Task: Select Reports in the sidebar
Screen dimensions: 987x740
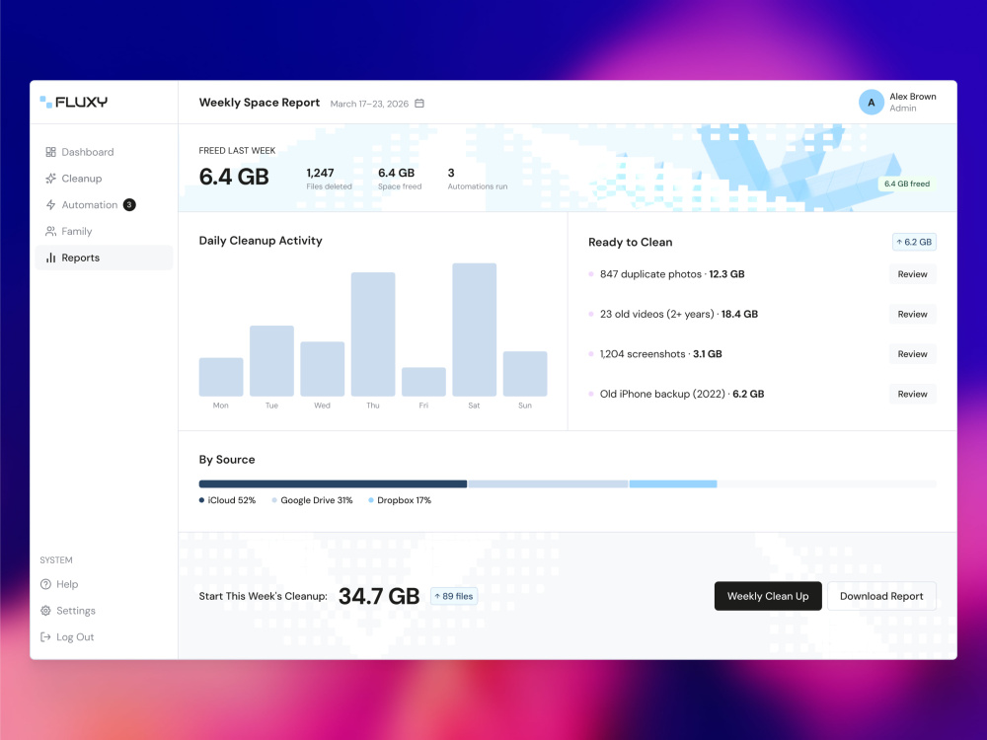Action: (x=104, y=258)
